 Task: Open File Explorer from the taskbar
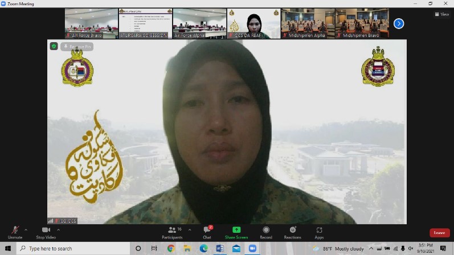(x=187, y=248)
